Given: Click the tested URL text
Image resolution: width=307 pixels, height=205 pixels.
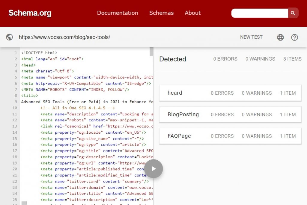Looking at the screenshot, I should (x=64, y=37).
